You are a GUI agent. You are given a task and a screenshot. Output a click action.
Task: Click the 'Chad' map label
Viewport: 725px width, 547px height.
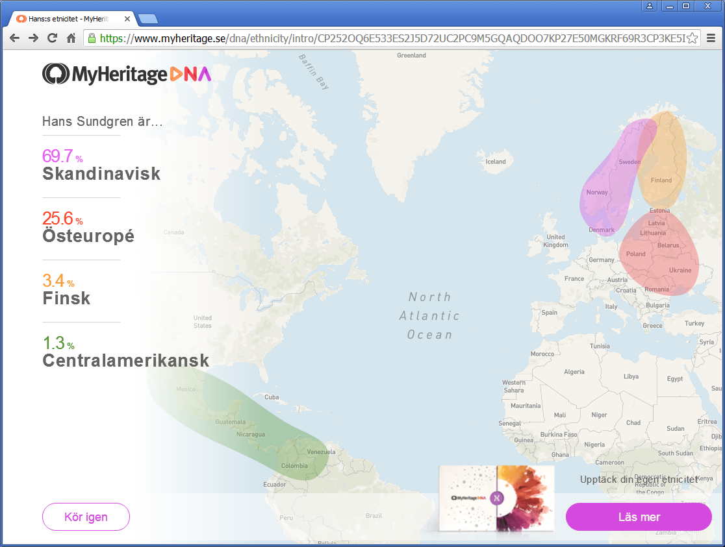[x=633, y=422]
